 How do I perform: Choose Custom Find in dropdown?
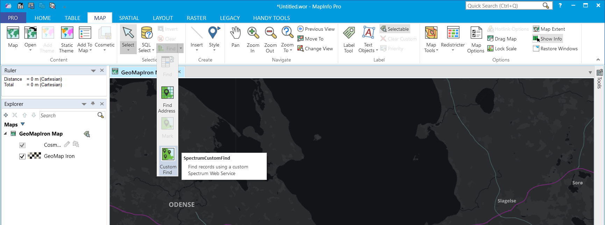pos(168,161)
